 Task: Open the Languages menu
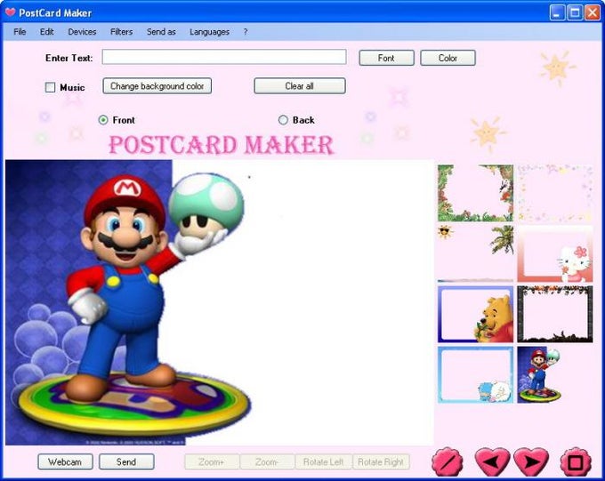coord(209,32)
